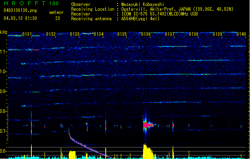250x159 pixels.
Task: Click the observer name Masayuki Kobayashi
Action: tap(143, 4)
